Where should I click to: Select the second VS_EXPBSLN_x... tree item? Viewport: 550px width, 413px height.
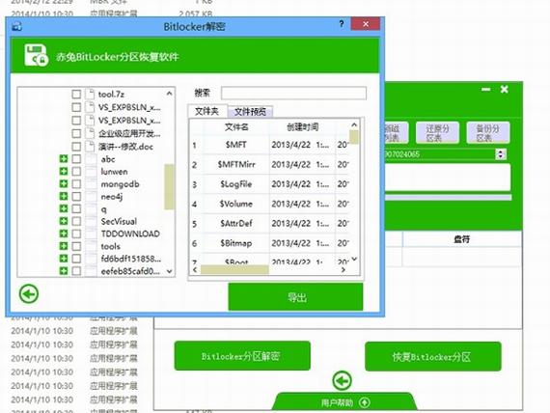(129, 121)
